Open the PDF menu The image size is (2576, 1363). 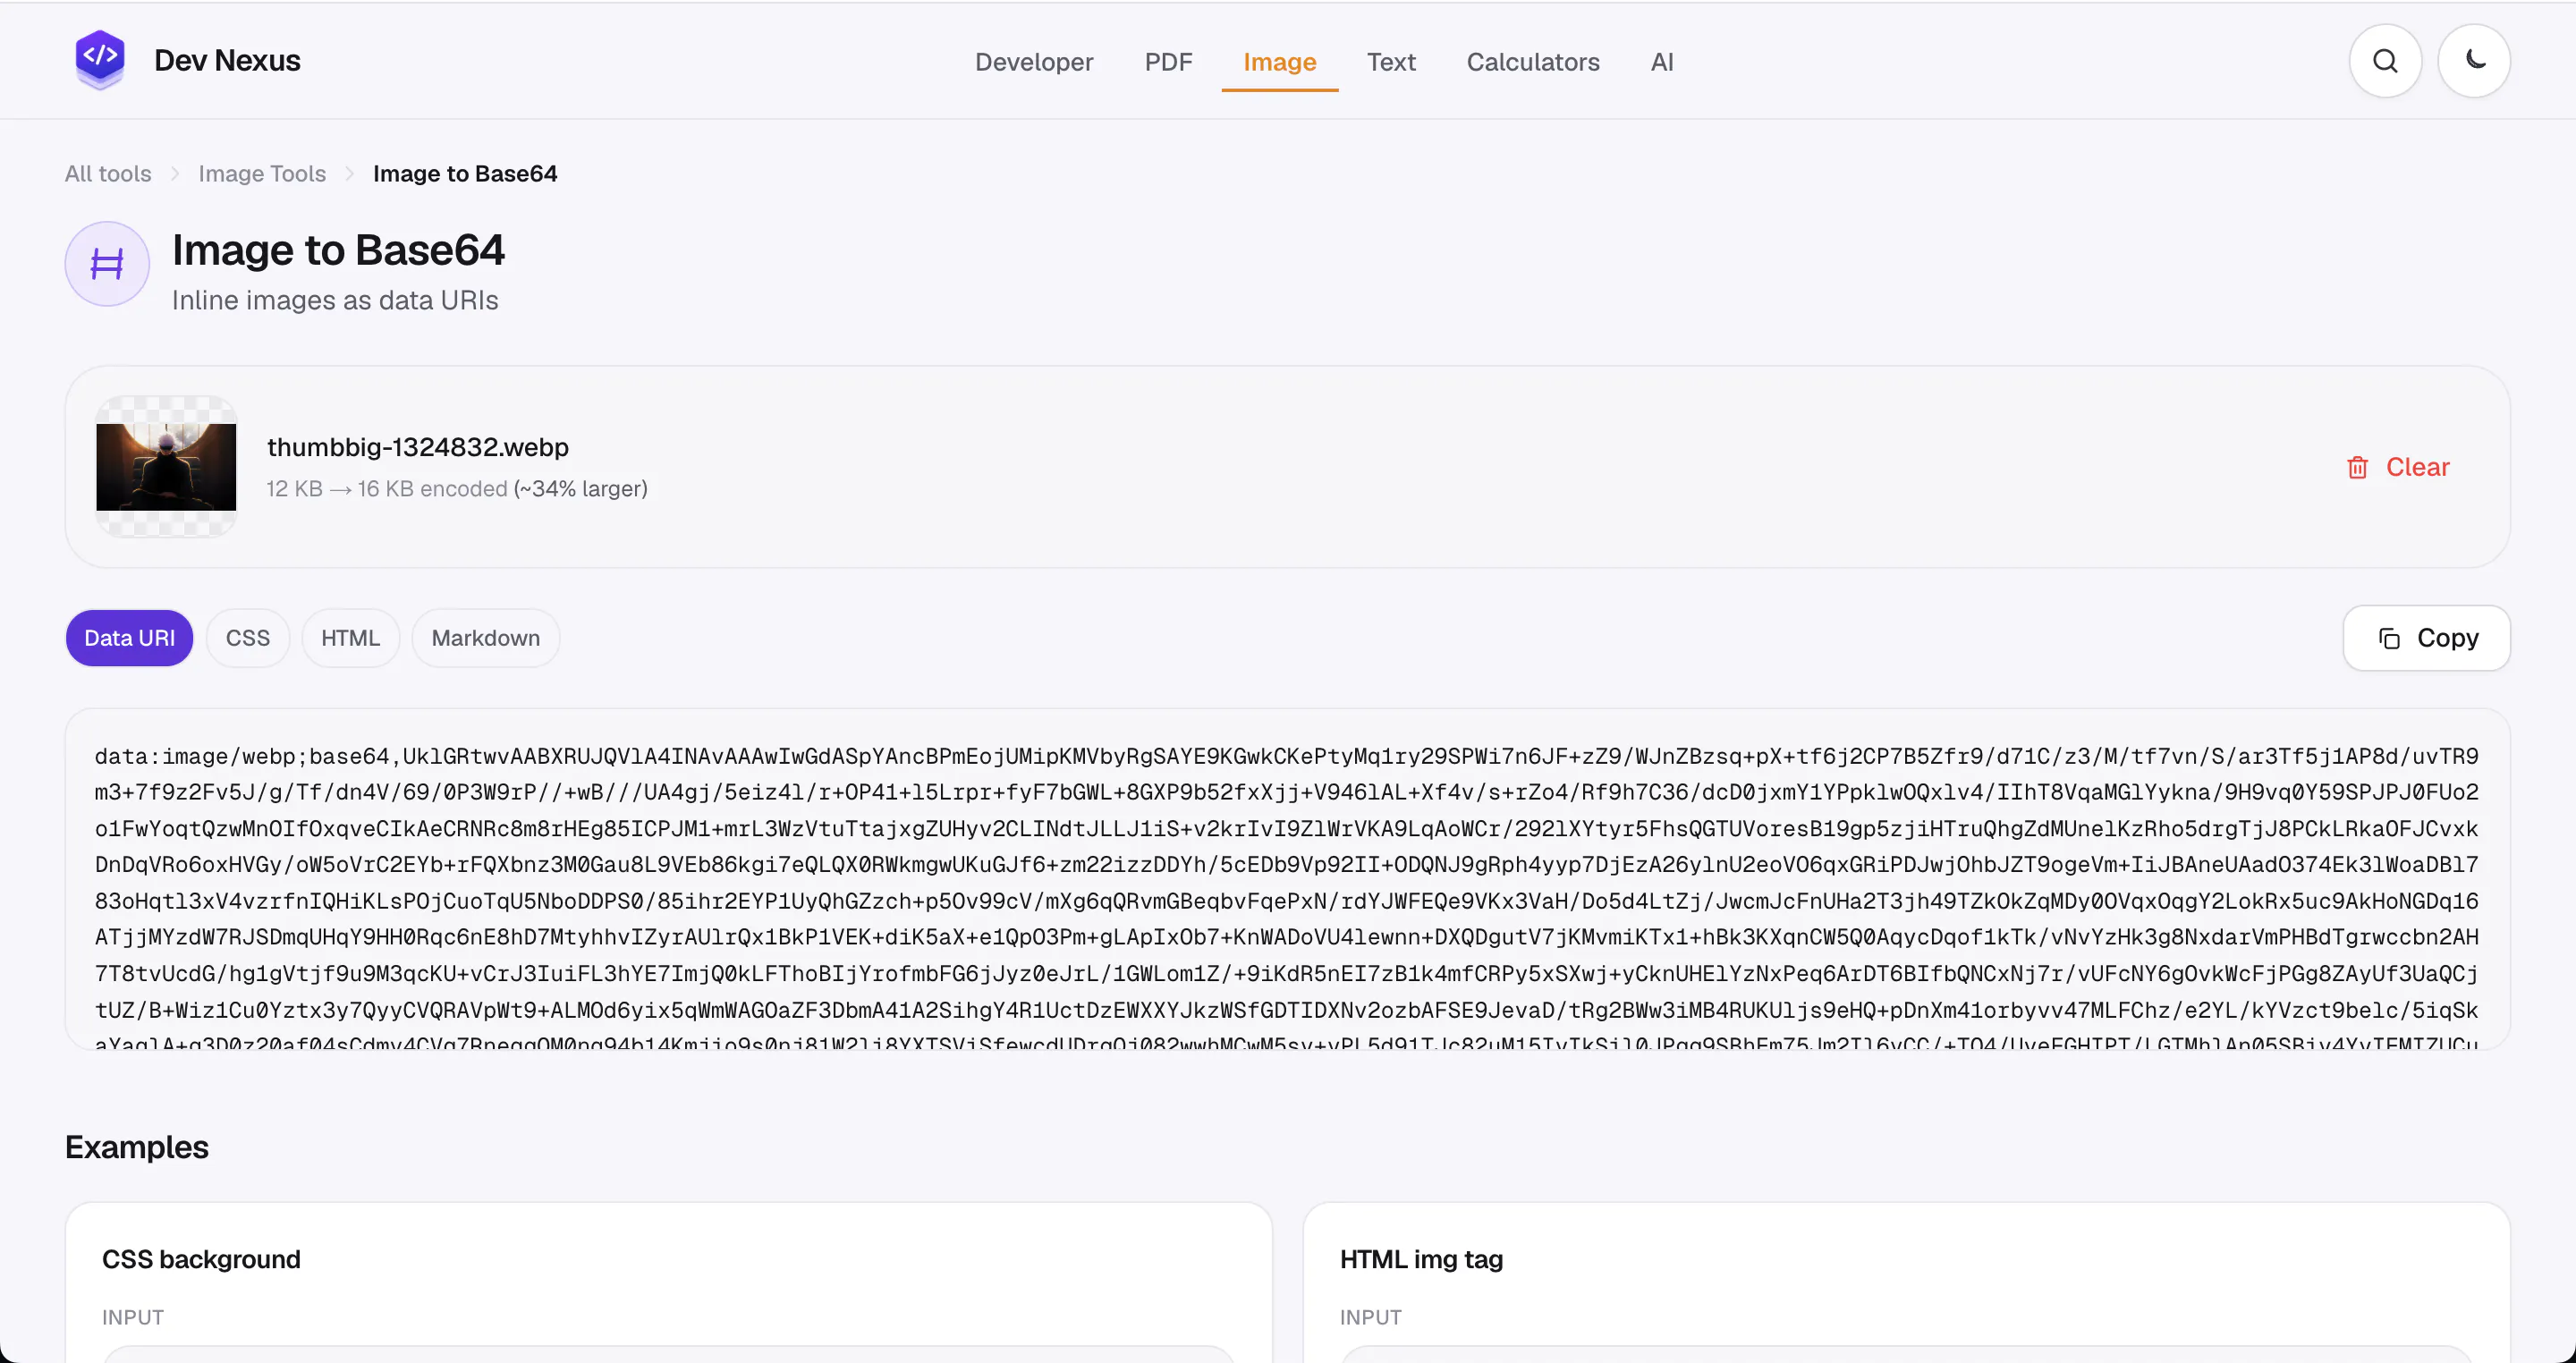click(1168, 62)
